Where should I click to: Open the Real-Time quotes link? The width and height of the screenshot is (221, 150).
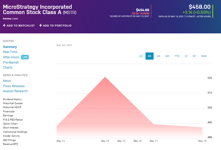click(x=10, y=52)
